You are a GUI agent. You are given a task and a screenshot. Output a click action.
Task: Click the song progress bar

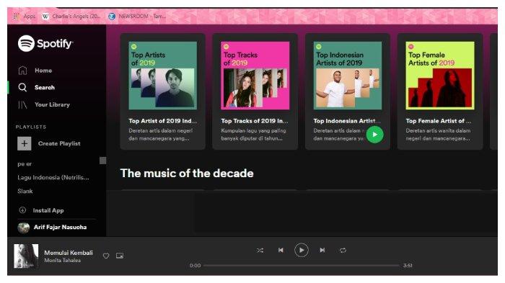click(302, 266)
